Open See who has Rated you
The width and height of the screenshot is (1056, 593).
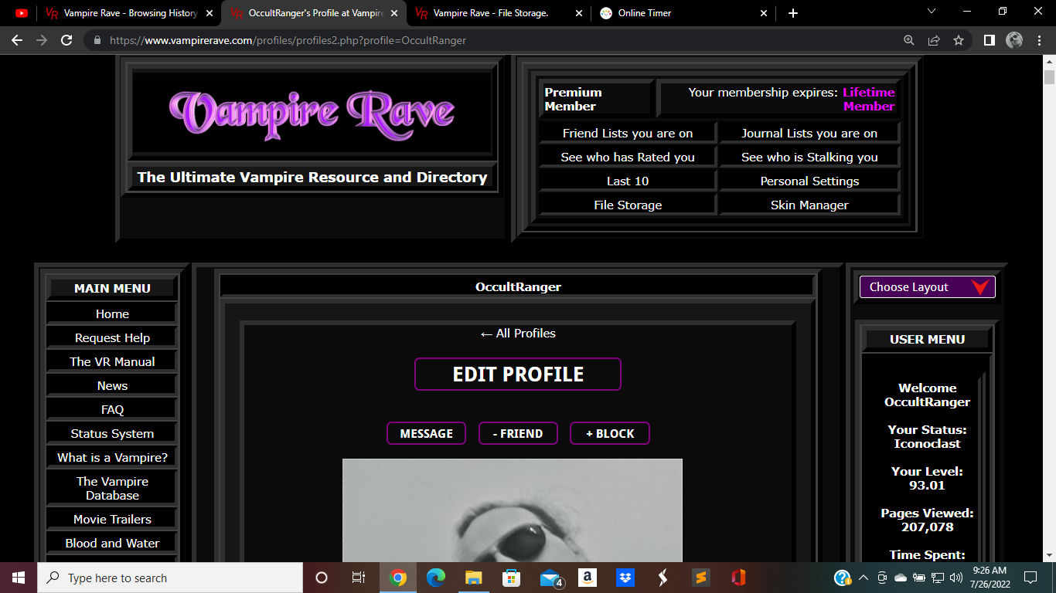click(628, 157)
